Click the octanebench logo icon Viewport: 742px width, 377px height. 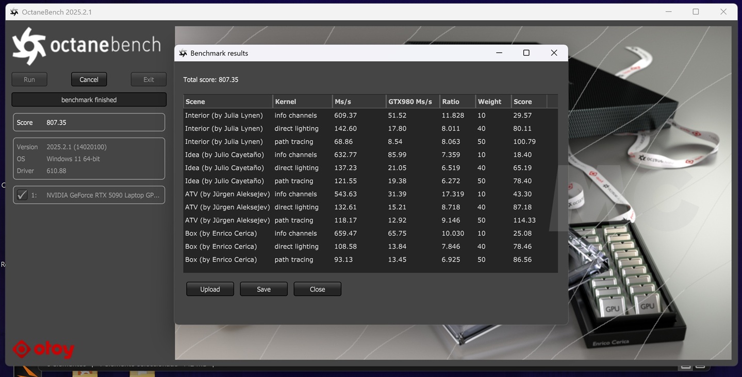point(29,46)
